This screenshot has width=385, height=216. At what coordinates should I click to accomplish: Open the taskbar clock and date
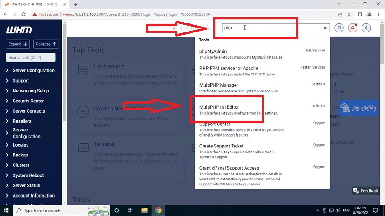pyautogui.click(x=361, y=210)
